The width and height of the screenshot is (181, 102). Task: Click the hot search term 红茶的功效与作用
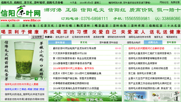coord(81,37)
